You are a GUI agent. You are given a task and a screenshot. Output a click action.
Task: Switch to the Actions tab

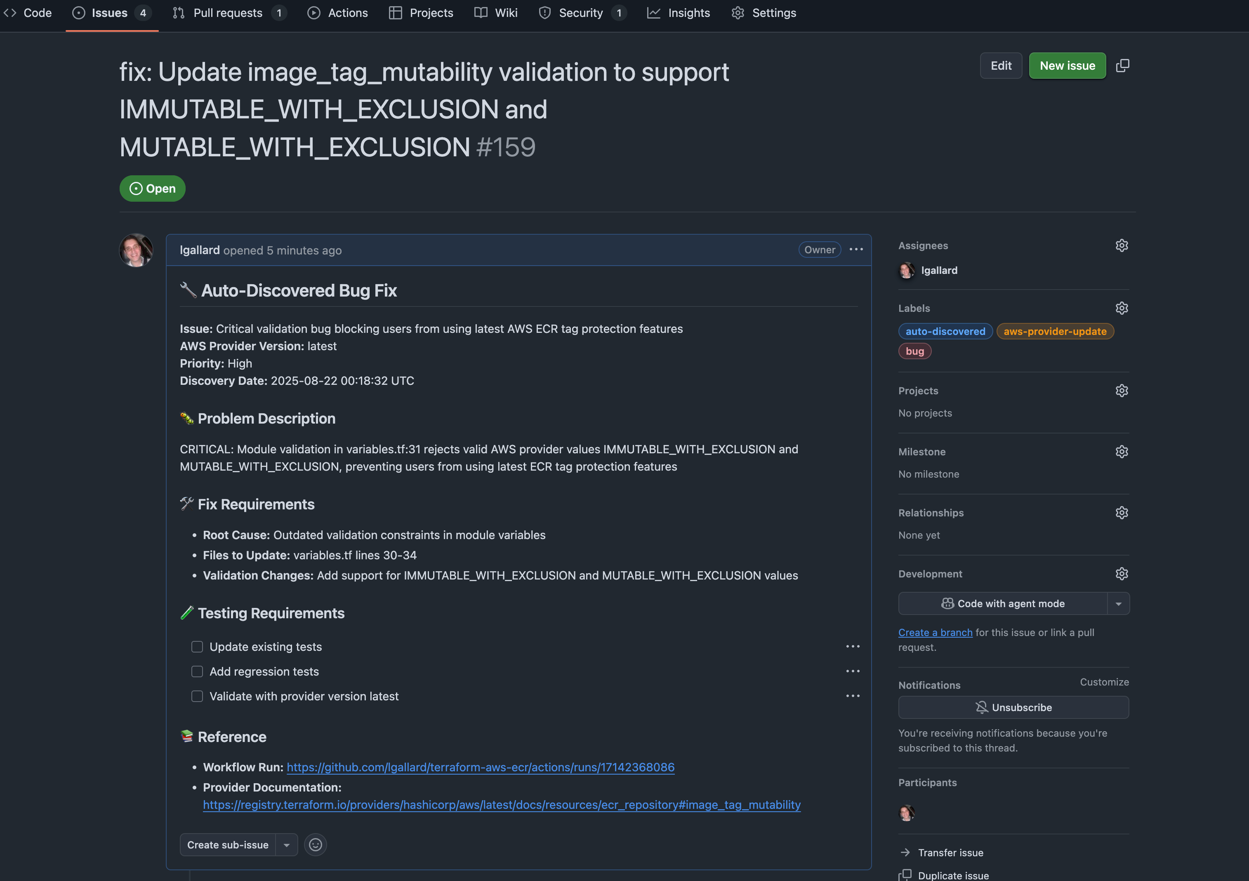coord(338,13)
